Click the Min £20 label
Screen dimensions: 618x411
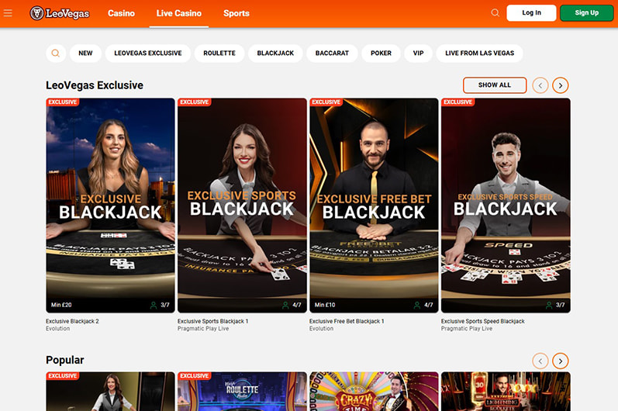tap(61, 305)
